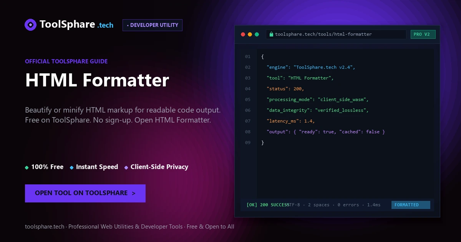Click OFFICIAL TOOLSPHARE GUIDE label
This screenshot has height=242, width=461.
coord(66,61)
